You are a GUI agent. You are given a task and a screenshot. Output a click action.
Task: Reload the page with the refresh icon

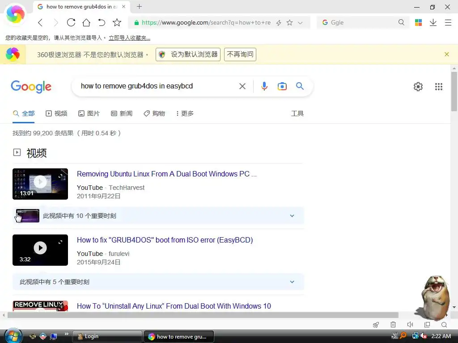point(71,22)
